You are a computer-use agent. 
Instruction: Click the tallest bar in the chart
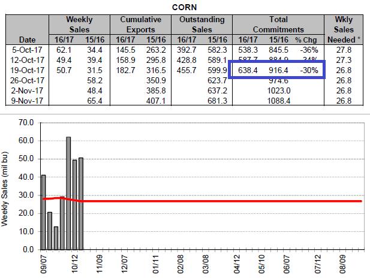pos(68,193)
